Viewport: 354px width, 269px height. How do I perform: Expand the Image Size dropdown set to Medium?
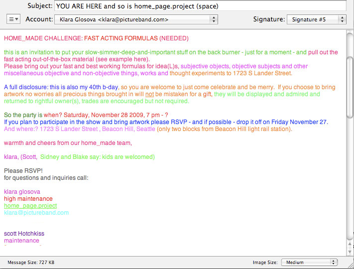pos(309,263)
